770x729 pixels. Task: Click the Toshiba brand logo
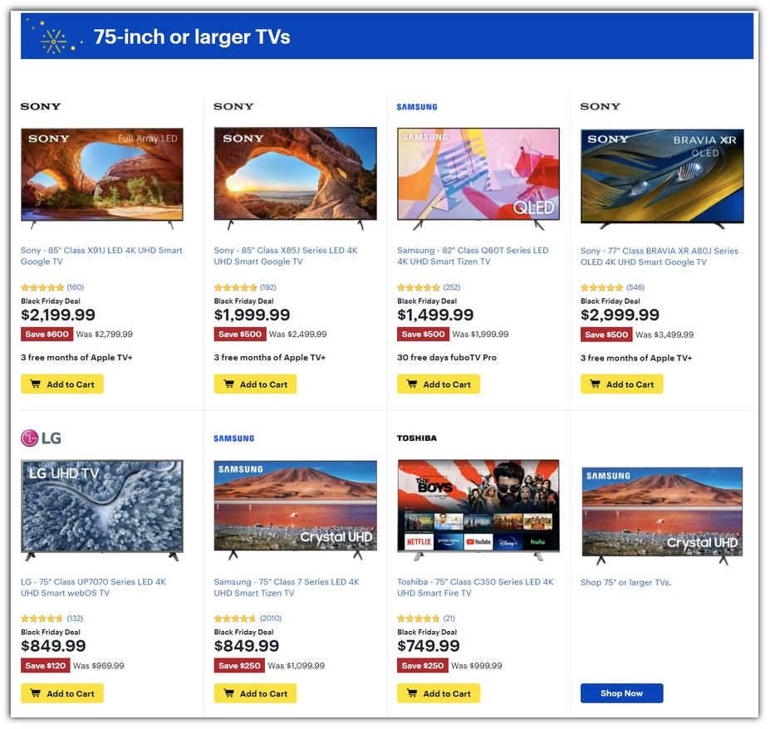click(x=416, y=438)
